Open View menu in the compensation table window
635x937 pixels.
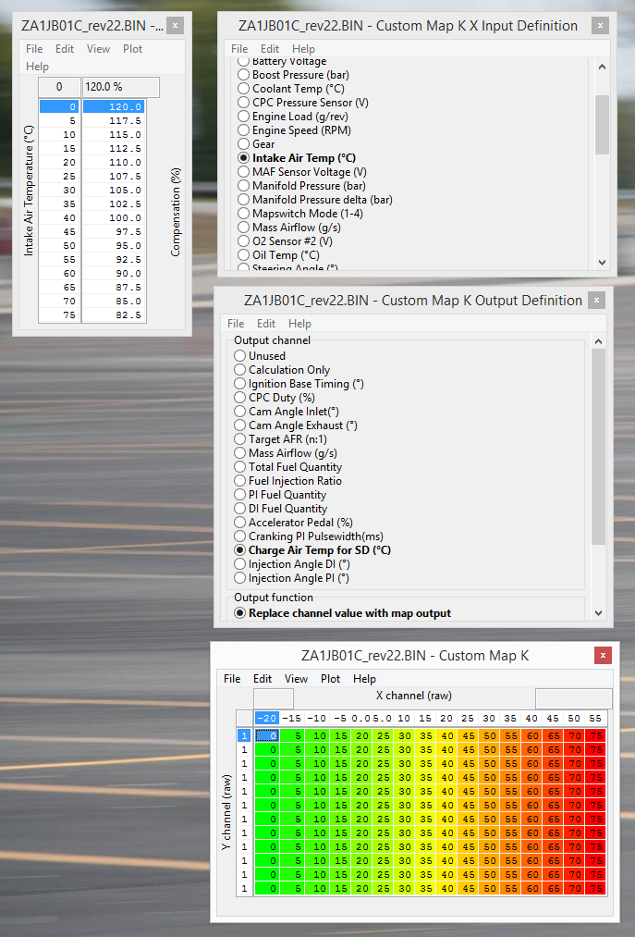[98, 49]
